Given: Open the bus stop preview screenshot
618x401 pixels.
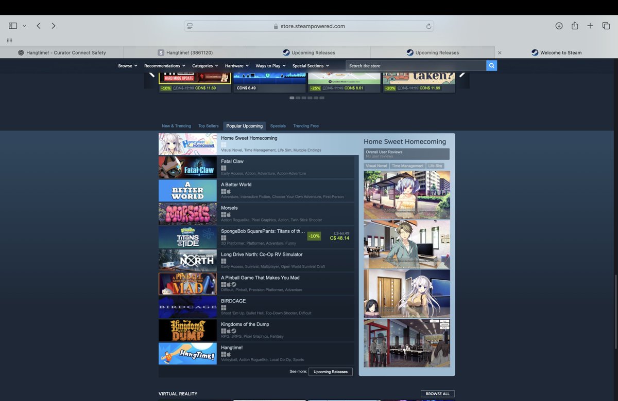Looking at the screenshot, I should [x=407, y=195].
